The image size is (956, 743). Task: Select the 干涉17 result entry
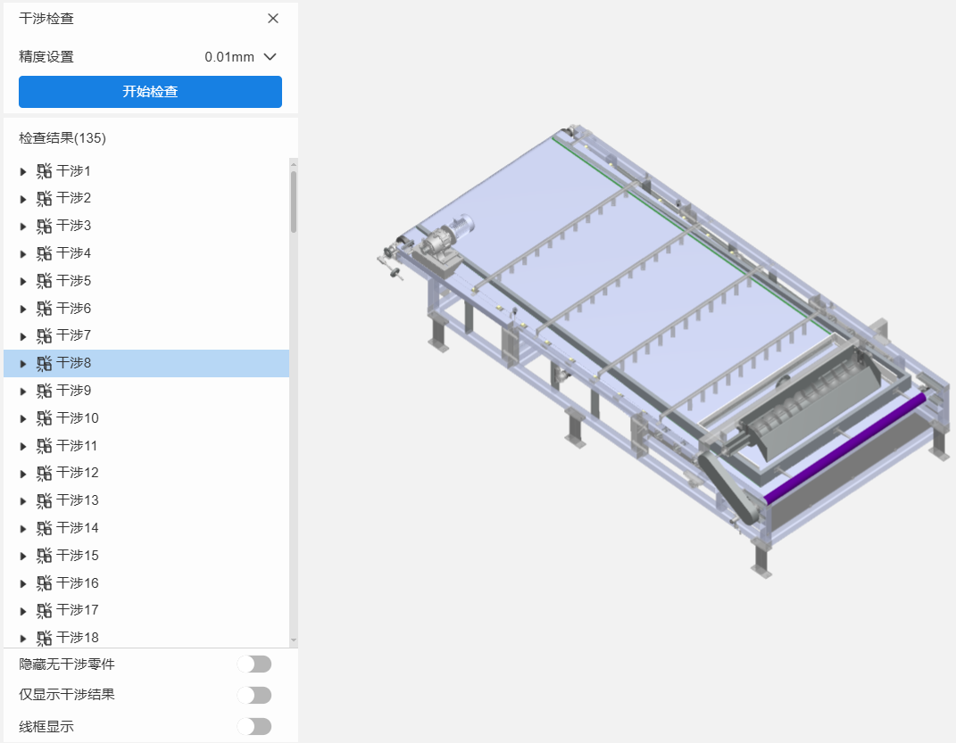(x=78, y=610)
